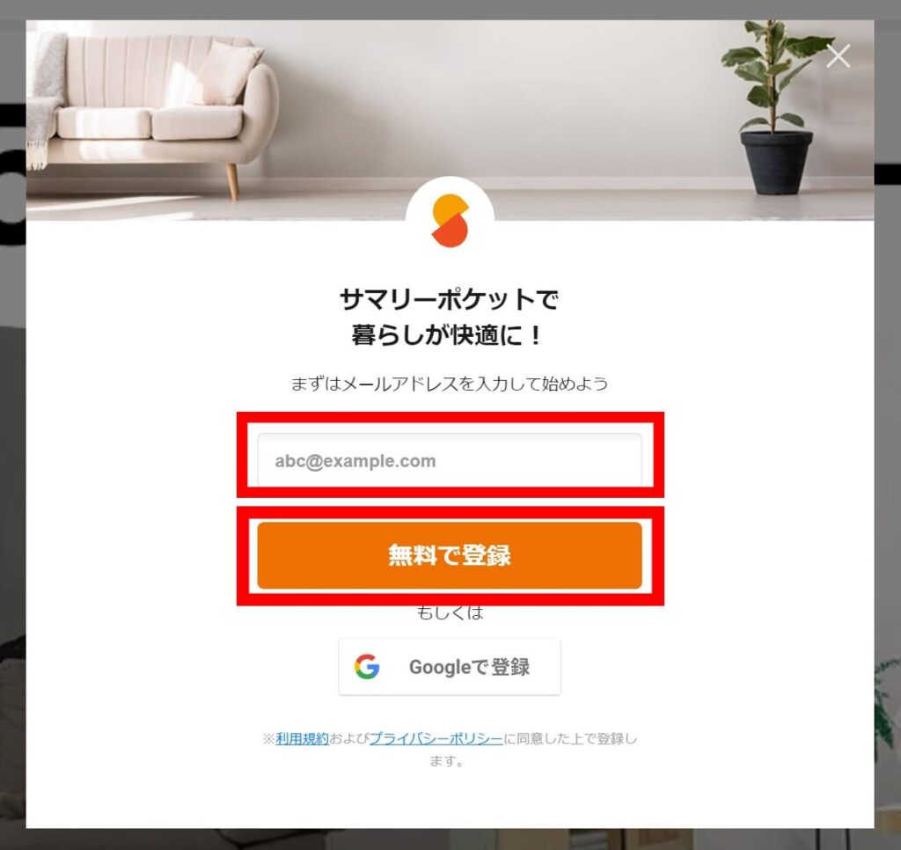Close the signup dialog with the X
The image size is (901, 850).
pos(838,56)
